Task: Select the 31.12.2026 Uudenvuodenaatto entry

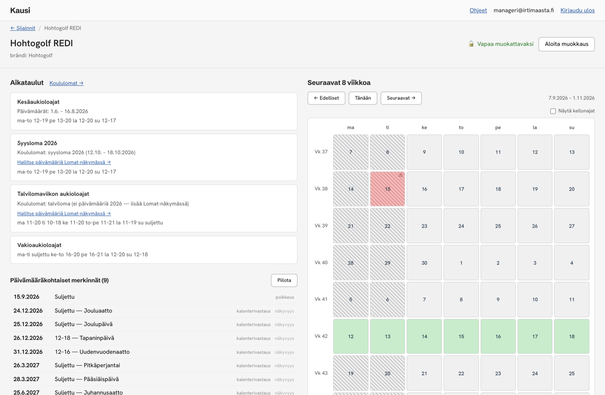Action: click(154, 352)
